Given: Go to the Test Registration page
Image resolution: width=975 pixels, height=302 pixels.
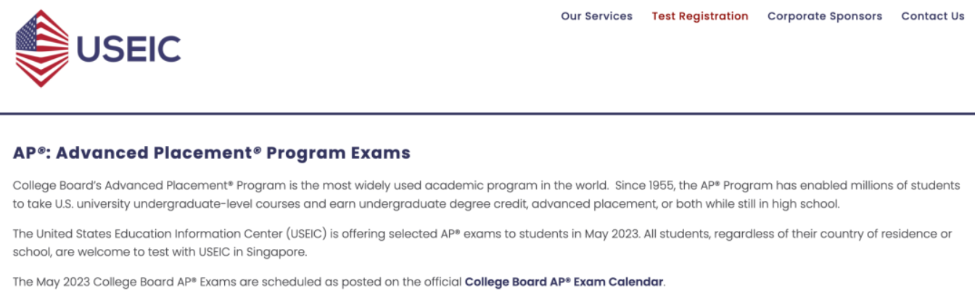Looking at the screenshot, I should coord(700,16).
